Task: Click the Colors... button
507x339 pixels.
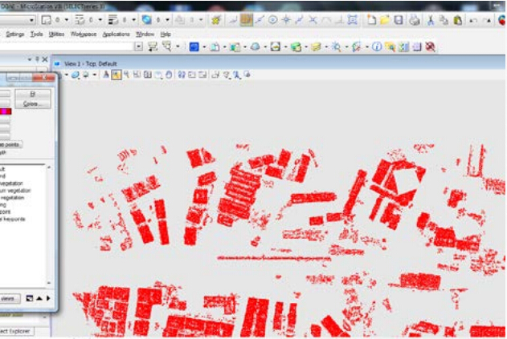Action: click(31, 104)
